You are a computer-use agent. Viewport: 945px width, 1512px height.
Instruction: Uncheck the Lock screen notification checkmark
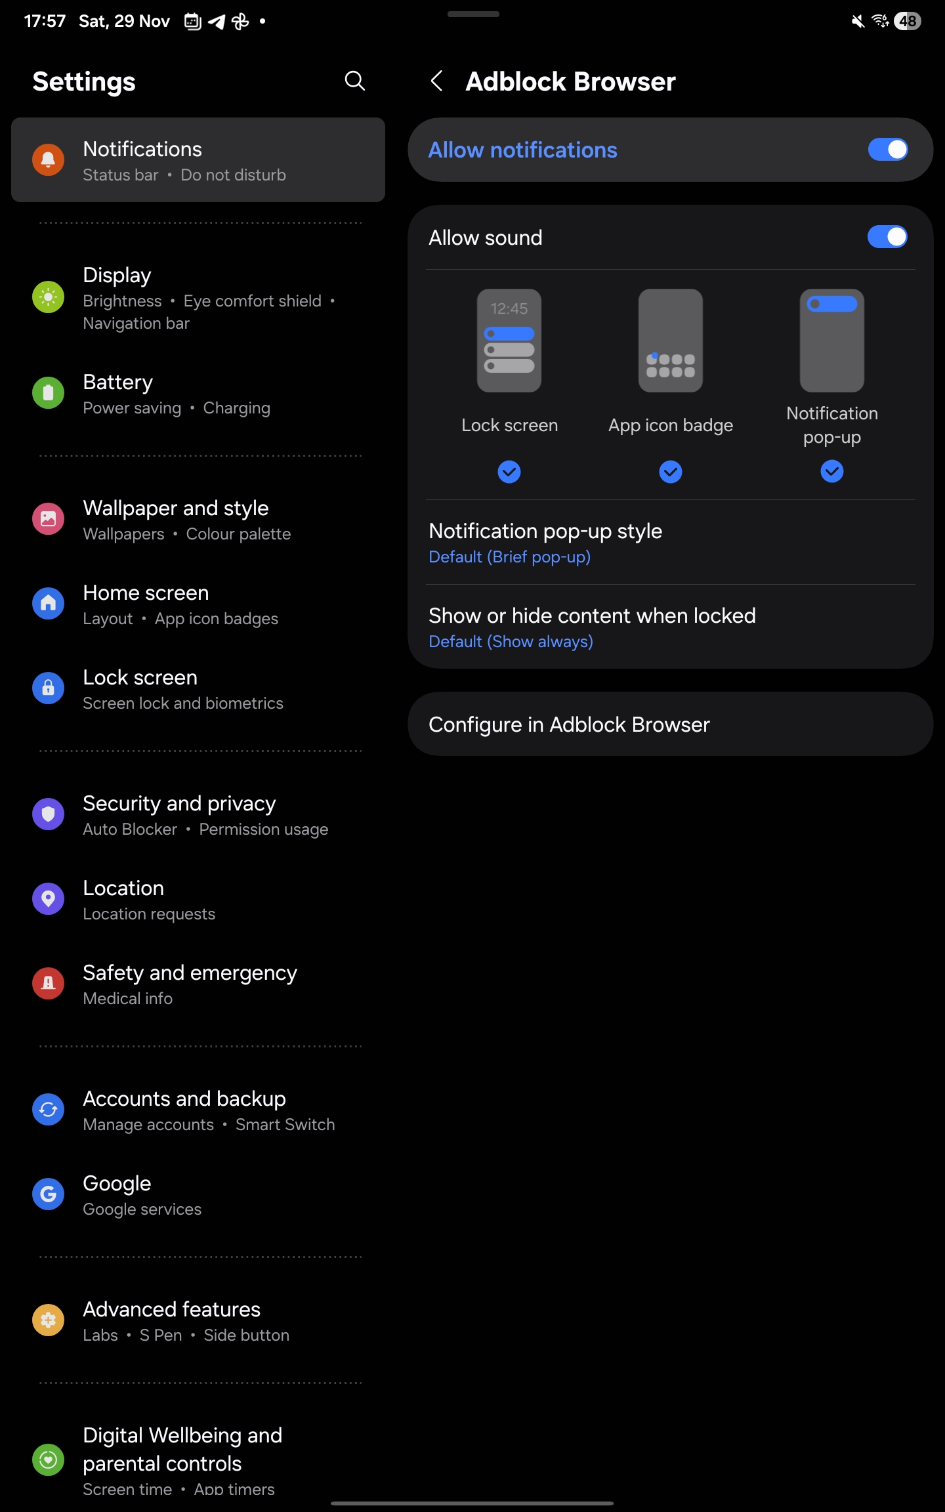[509, 472]
